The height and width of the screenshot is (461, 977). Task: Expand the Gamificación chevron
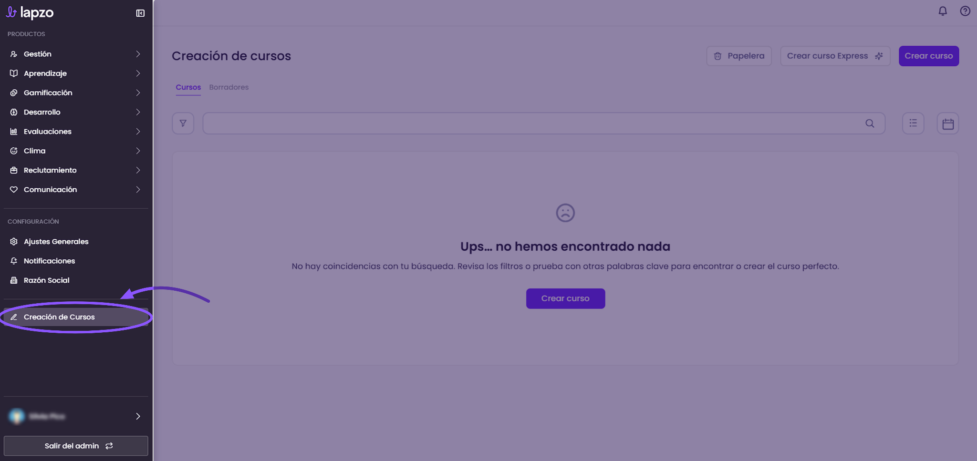click(138, 93)
